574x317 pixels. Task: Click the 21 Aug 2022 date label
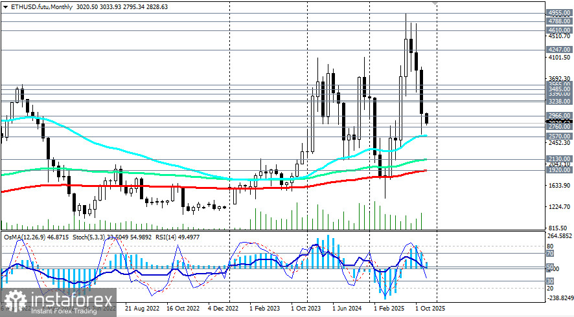142,308
